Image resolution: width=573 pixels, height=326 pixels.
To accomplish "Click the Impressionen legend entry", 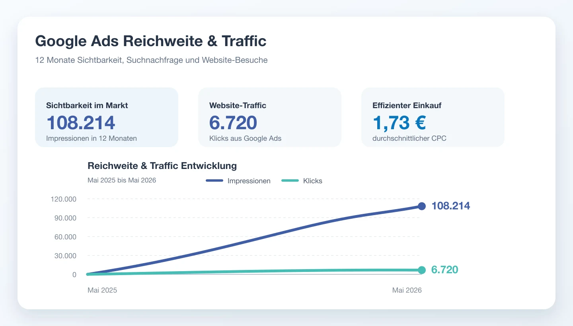I will pyautogui.click(x=238, y=181).
